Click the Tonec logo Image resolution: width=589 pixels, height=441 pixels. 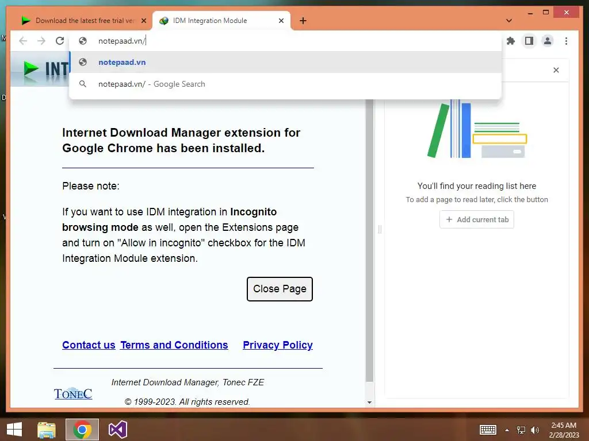[73, 394]
